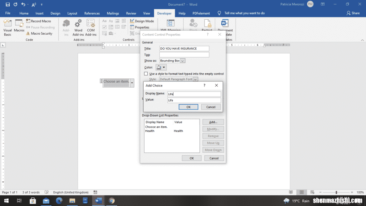Open Macro Security settings

(x=39, y=33)
